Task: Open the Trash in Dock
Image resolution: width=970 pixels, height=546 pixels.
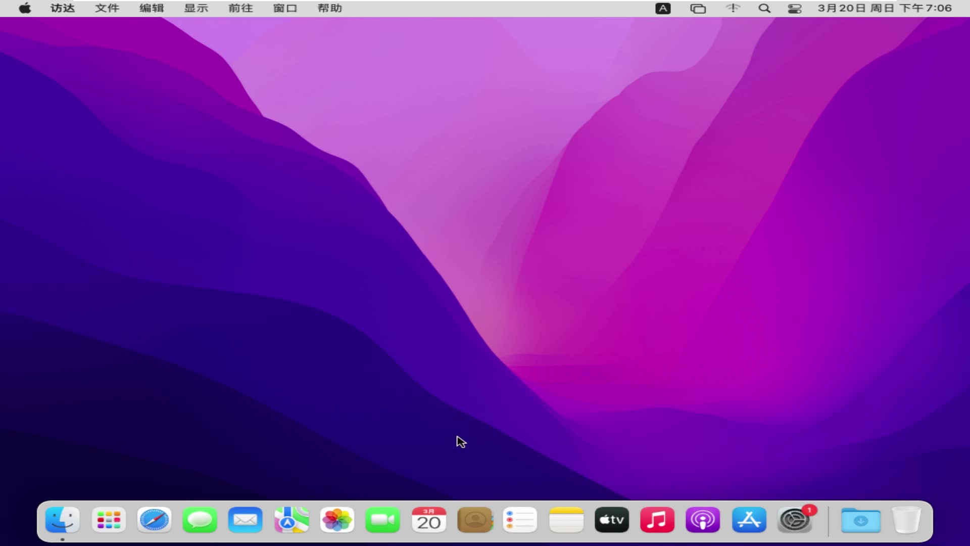Action: coord(906,520)
